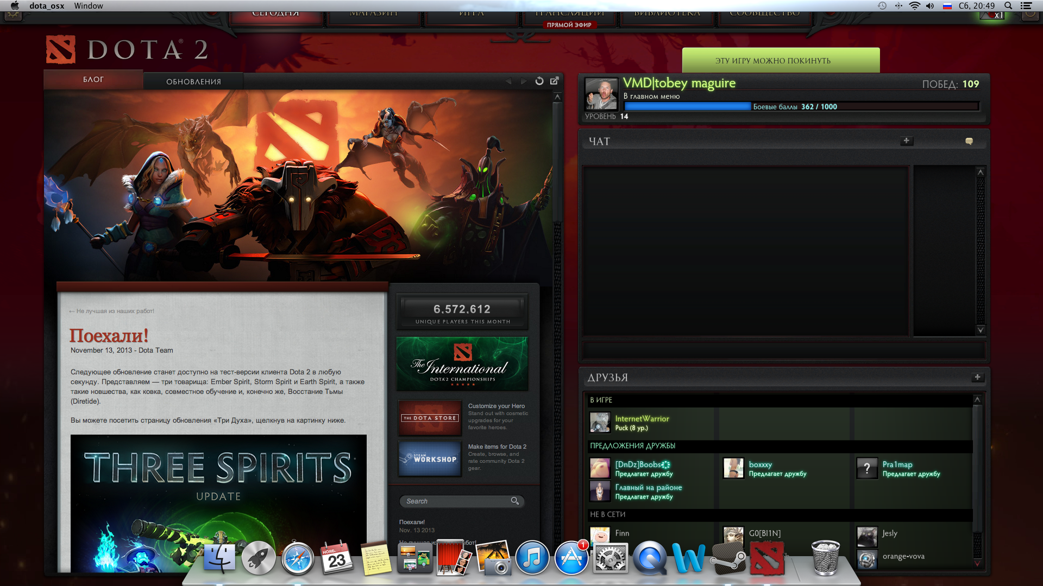Open The International banner
1043x586 pixels.
point(462,364)
